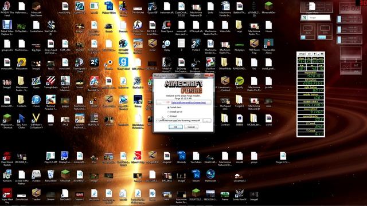The width and height of the screenshot is (367, 206).
Task: Open the MagicLauncher shortcut
Action: pos(7,121)
